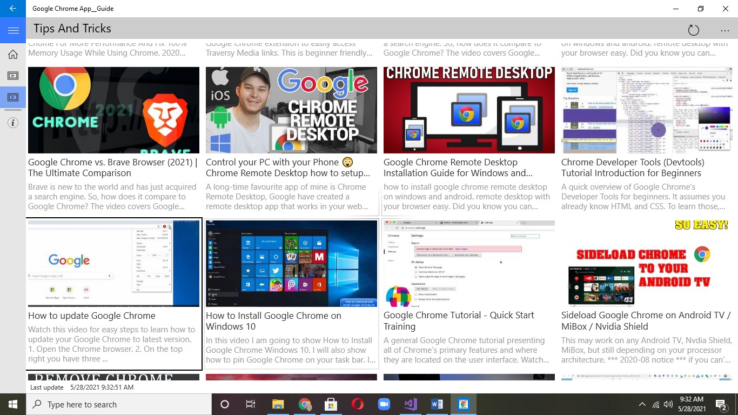Open the hamburger navigation menu
This screenshot has height=415, width=738.
tap(13, 30)
